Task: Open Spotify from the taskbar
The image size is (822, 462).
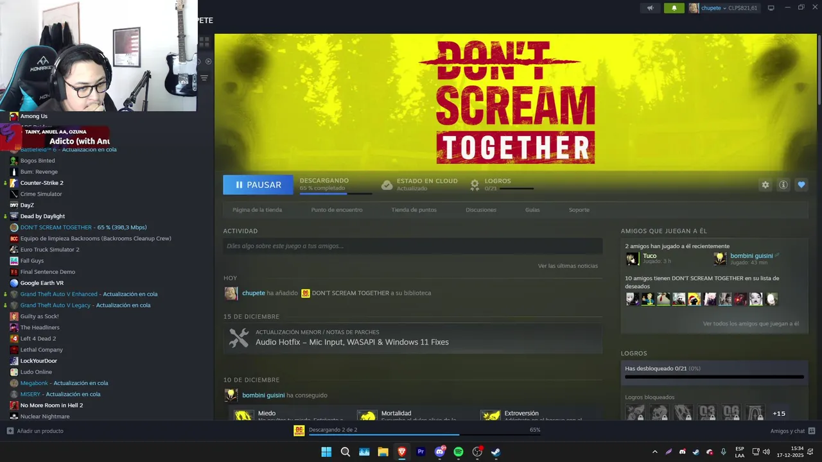Action: [459, 452]
